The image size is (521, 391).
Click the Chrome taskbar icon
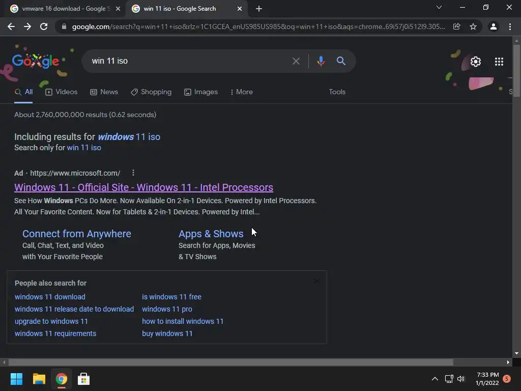click(x=62, y=379)
